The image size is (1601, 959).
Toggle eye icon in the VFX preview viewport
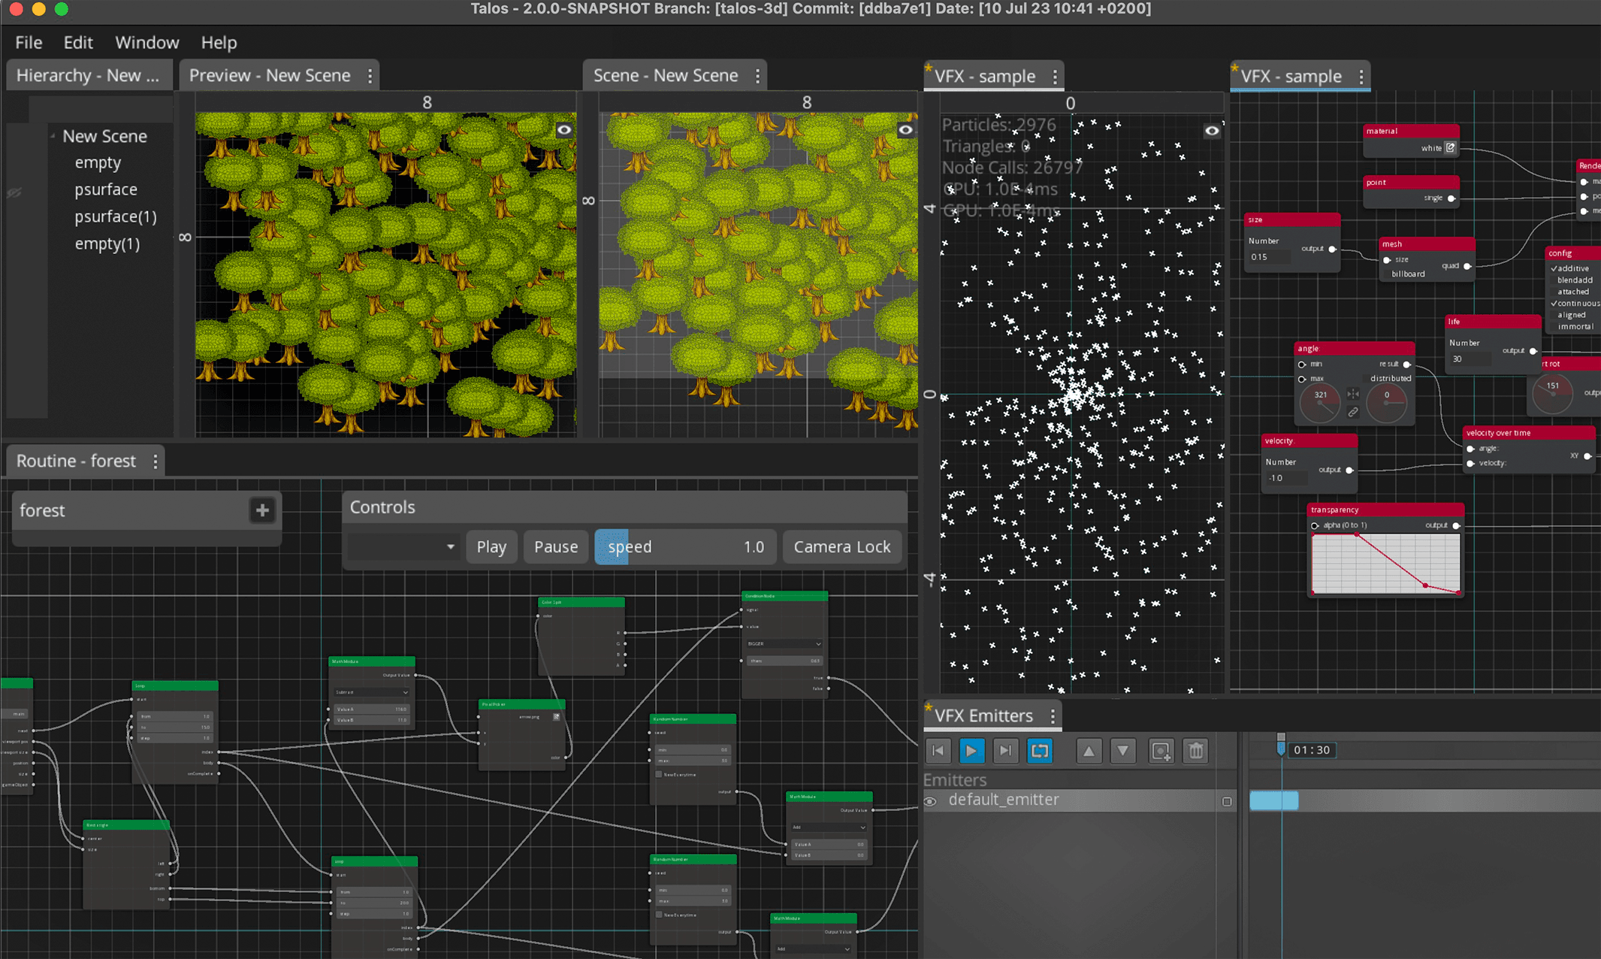point(1212,131)
